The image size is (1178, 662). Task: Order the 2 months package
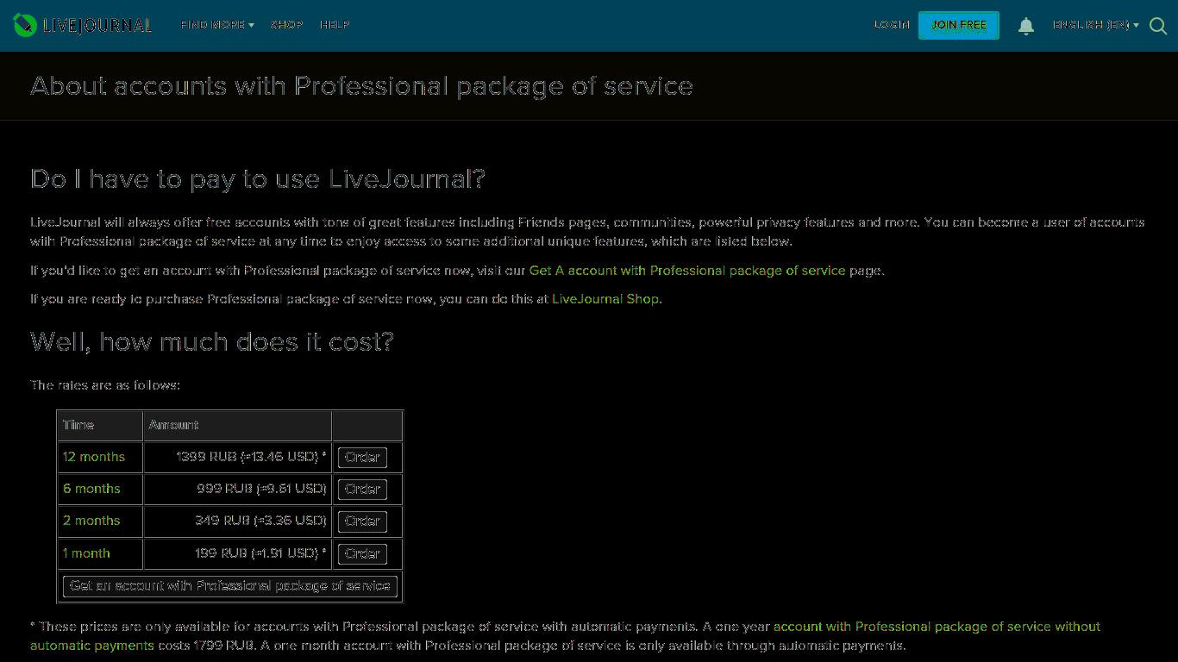pos(362,521)
